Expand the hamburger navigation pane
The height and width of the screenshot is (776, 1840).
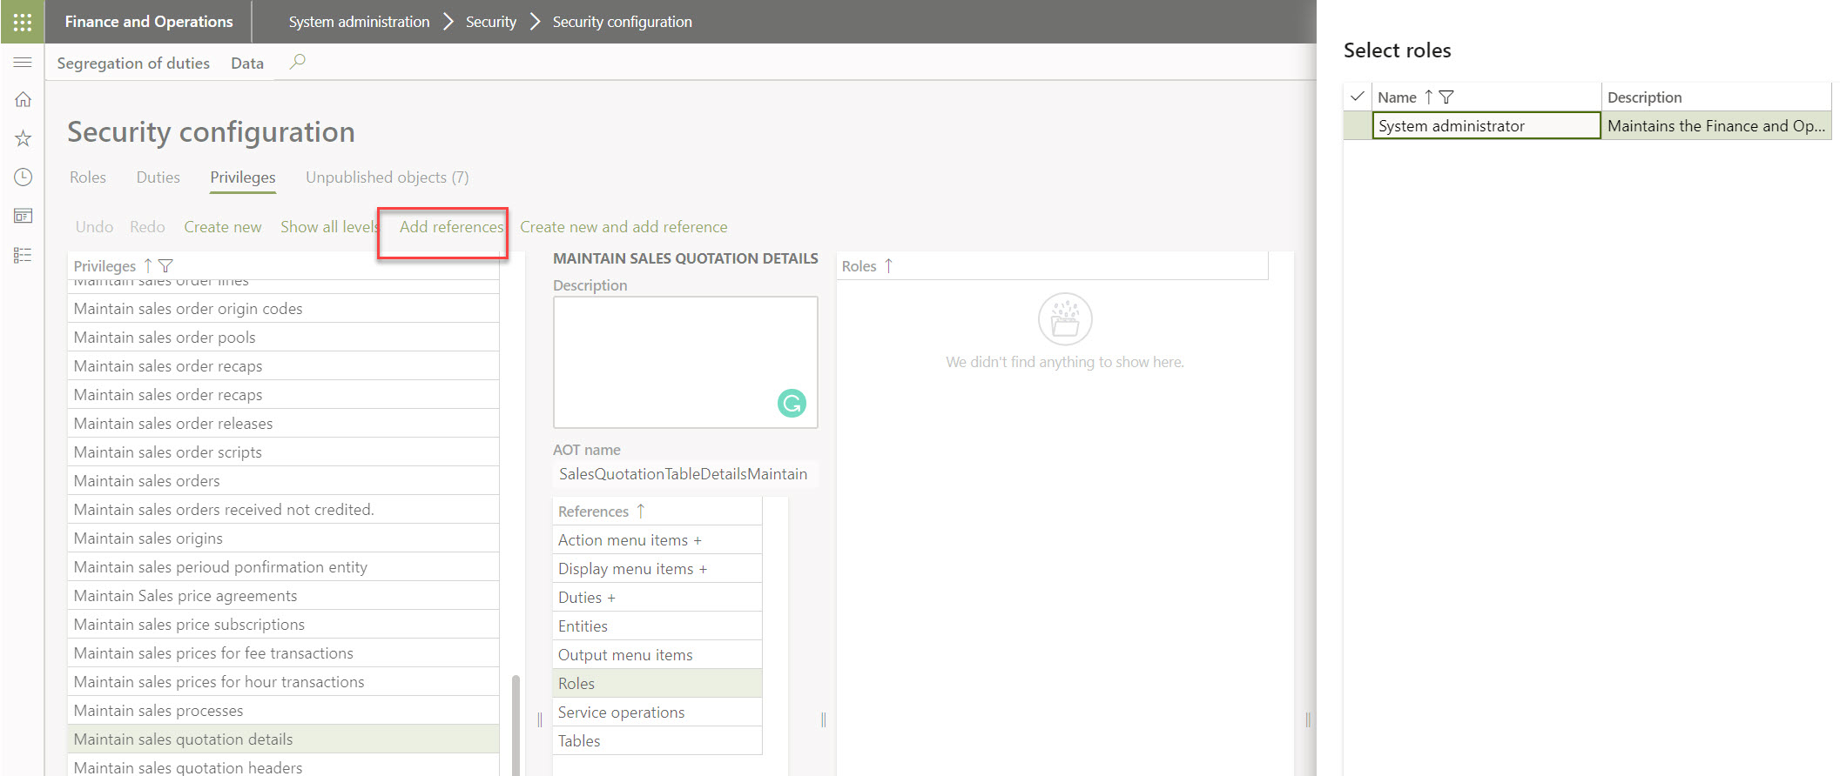pos(23,63)
